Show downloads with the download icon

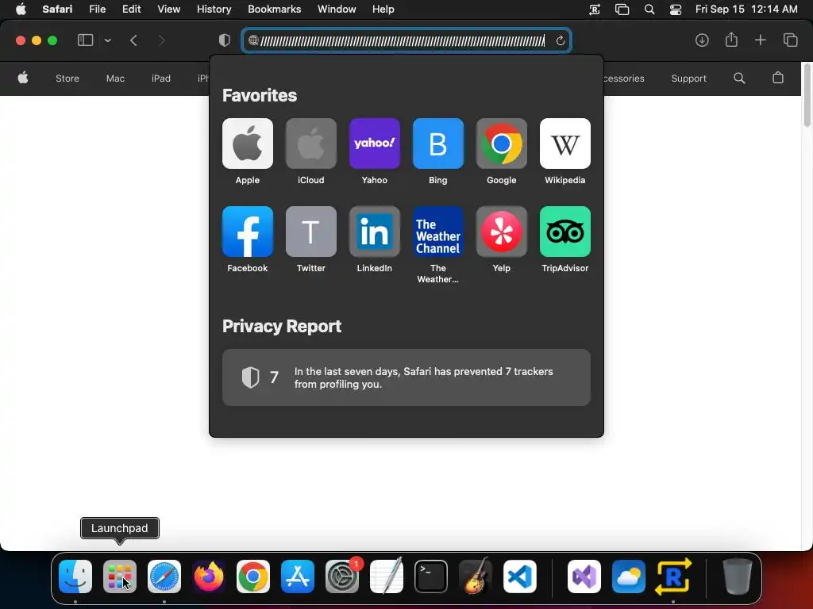tap(702, 40)
